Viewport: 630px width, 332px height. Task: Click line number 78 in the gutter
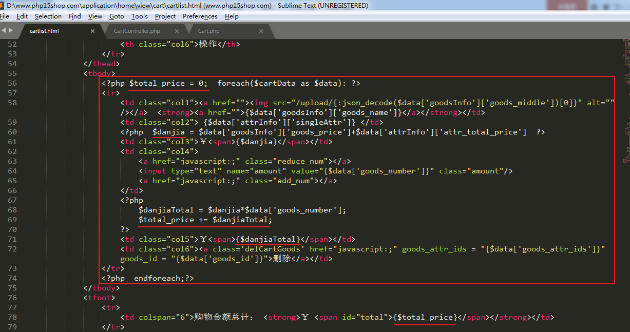tap(12, 317)
